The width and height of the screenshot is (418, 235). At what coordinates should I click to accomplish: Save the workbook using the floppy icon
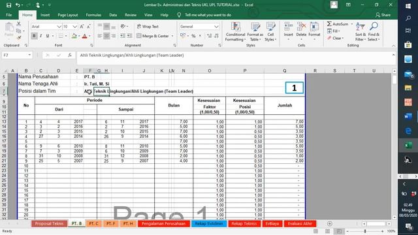point(8,5)
